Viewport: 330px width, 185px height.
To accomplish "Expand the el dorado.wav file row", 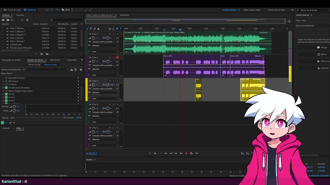I will 3,44.
